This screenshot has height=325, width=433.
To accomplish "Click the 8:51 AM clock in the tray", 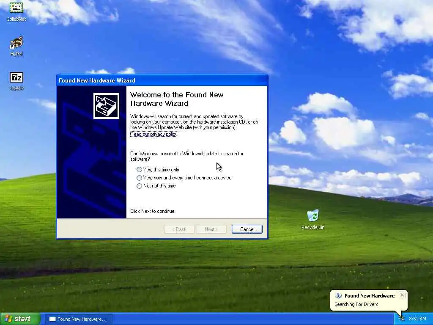I will 417,319.
